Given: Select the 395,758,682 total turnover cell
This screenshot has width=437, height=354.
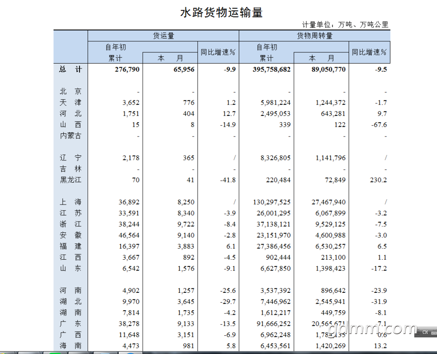Looking at the screenshot, I should [272, 69].
